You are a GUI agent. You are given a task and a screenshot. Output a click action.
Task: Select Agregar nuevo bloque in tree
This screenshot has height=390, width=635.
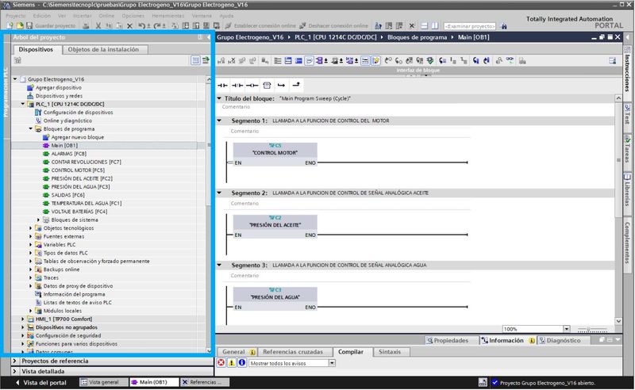(x=77, y=137)
